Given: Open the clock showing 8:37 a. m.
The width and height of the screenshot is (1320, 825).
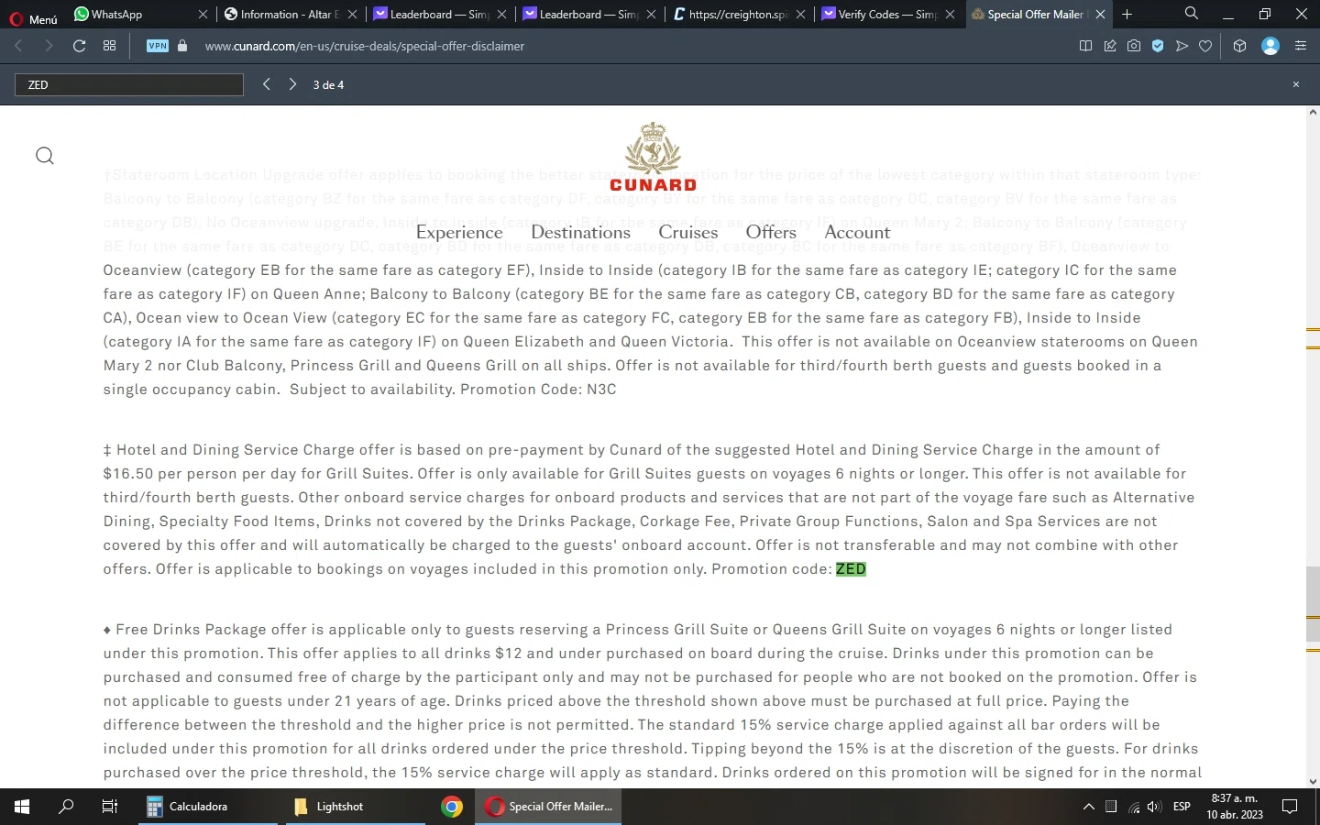Looking at the screenshot, I should [1234, 807].
